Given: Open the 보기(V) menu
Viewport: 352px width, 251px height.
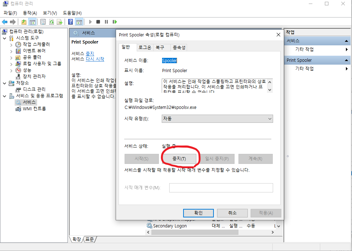Looking at the screenshot, I should [50, 13].
